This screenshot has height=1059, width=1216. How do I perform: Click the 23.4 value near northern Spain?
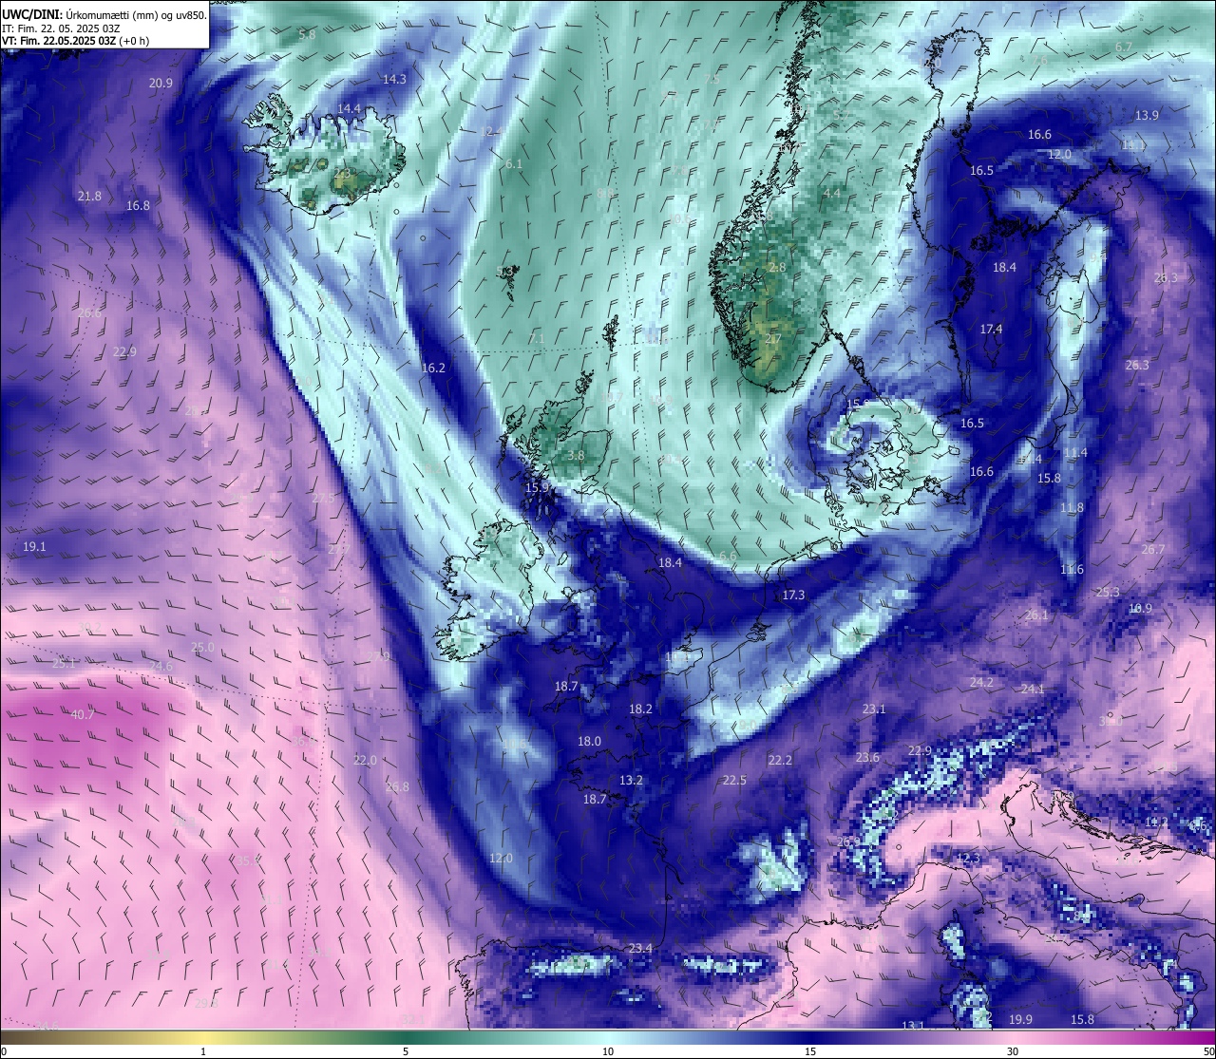(640, 949)
